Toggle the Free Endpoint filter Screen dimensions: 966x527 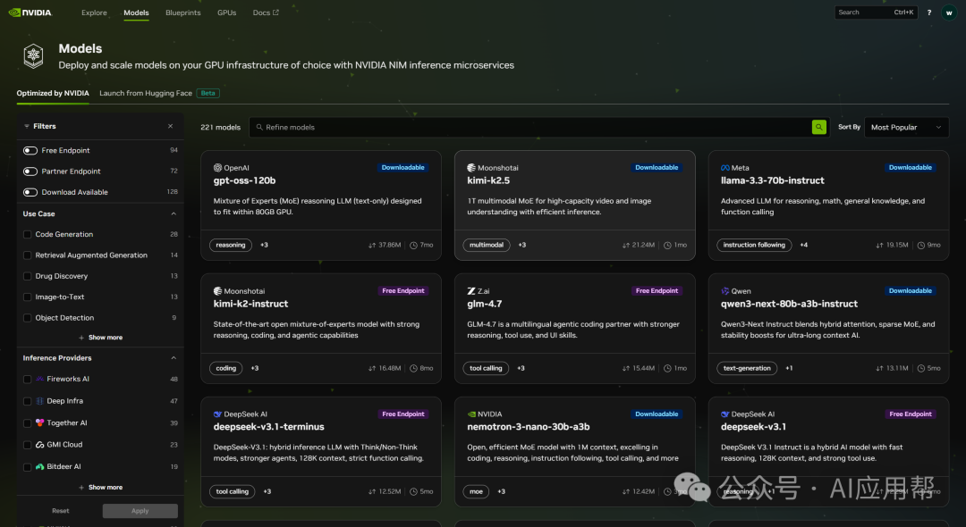(30, 151)
